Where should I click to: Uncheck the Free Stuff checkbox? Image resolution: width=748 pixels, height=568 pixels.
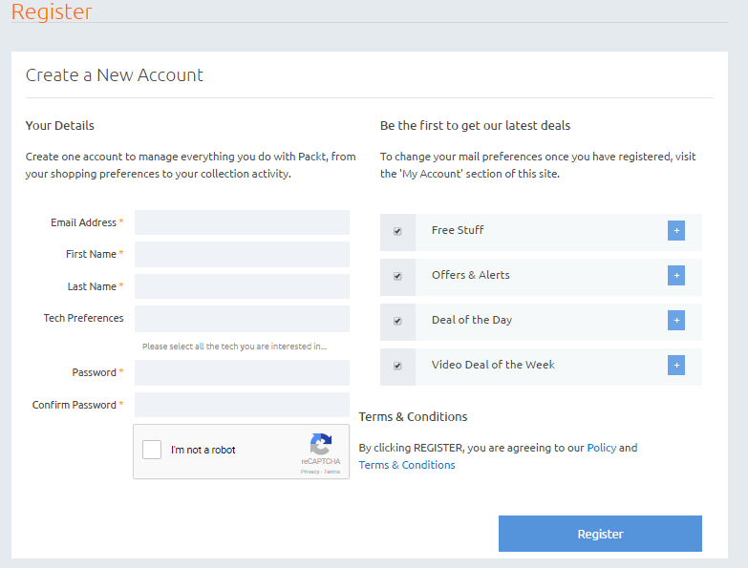coord(397,231)
